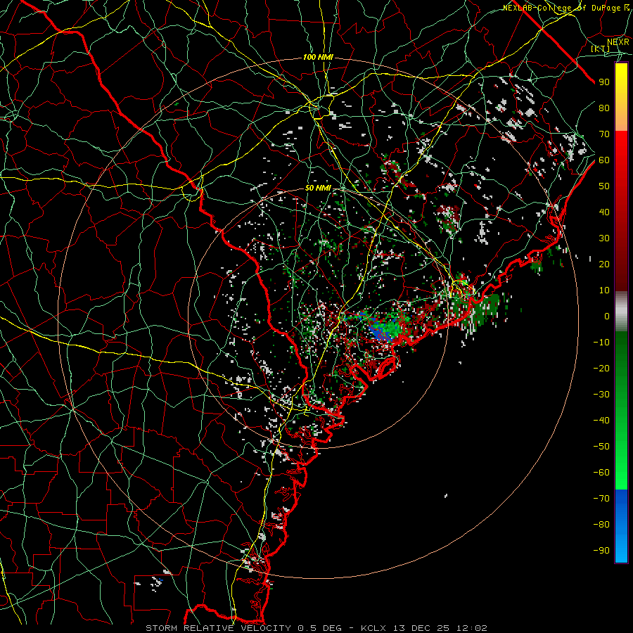Click the -60 value on velocity scale

(601, 473)
